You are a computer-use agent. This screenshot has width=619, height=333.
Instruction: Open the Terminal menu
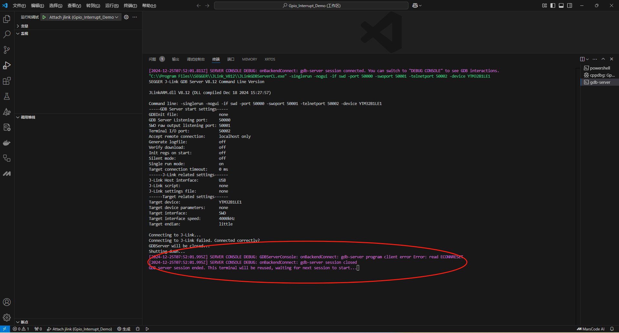click(130, 5)
